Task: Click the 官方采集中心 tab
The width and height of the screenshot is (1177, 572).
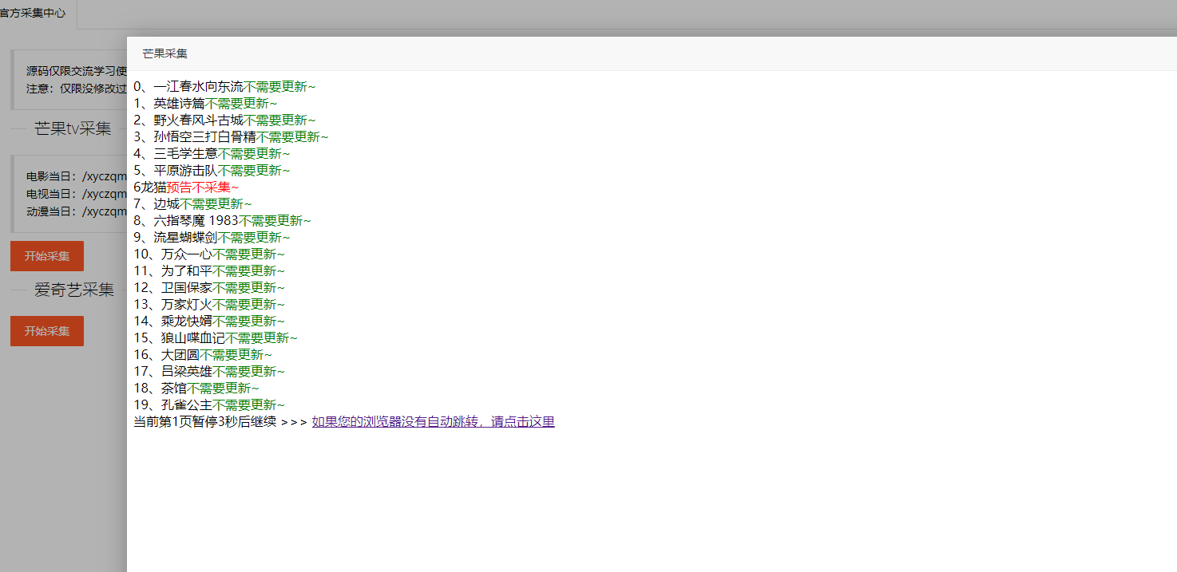Action: coord(34,14)
